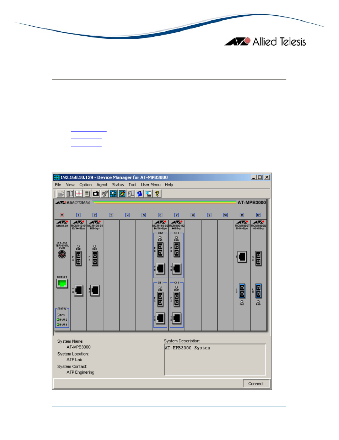Click the ATP Enginering contact text

(80, 372)
